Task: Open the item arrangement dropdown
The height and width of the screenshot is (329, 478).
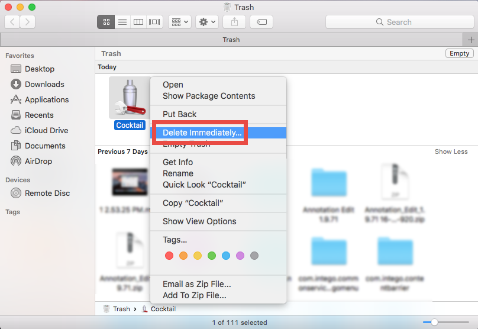Action: [x=180, y=22]
